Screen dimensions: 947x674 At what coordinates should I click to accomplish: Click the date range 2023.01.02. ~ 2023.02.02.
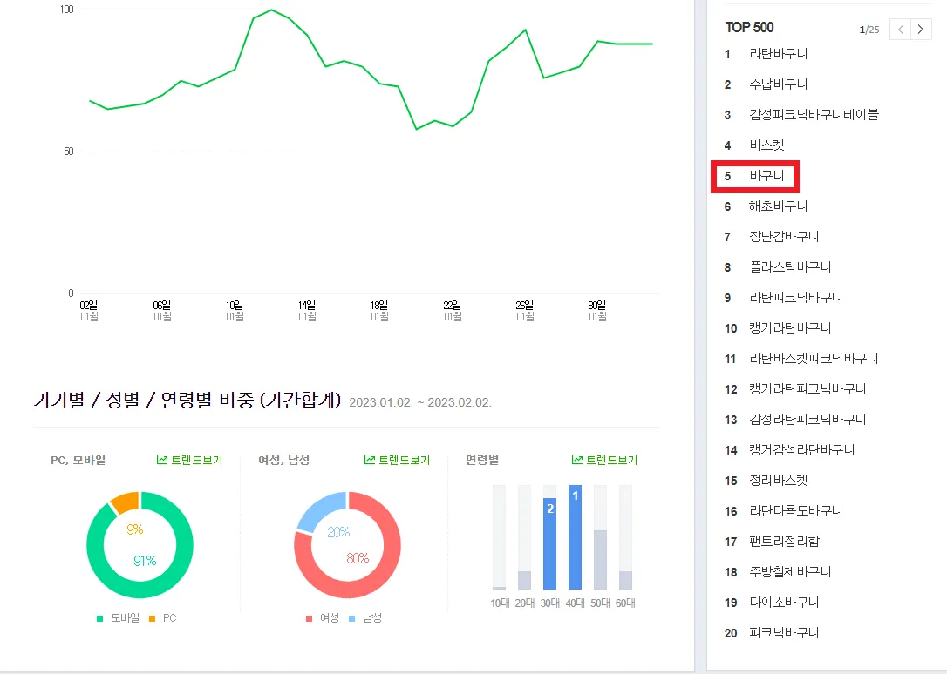point(420,402)
